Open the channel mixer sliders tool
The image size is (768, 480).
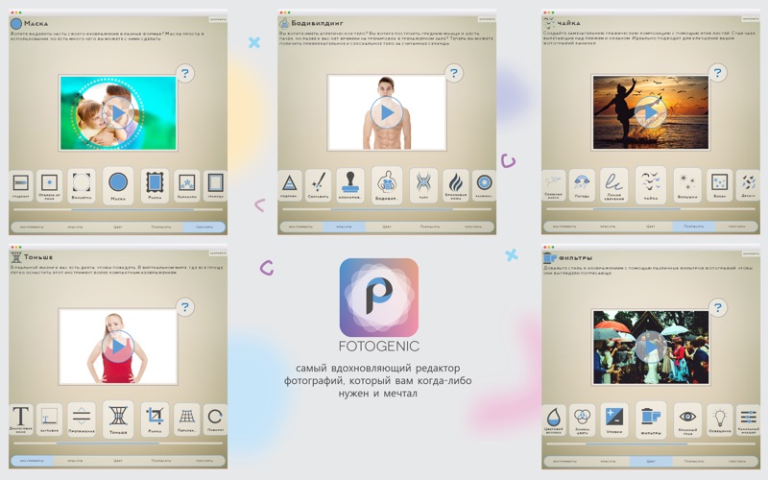749,420
